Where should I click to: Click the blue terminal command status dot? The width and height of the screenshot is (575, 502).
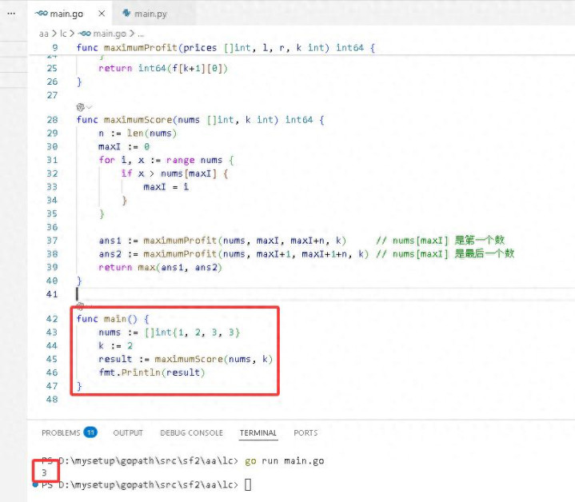[x=35, y=484]
